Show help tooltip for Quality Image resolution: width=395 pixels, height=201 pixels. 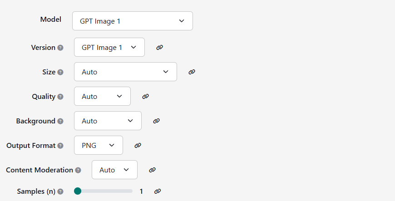point(60,97)
